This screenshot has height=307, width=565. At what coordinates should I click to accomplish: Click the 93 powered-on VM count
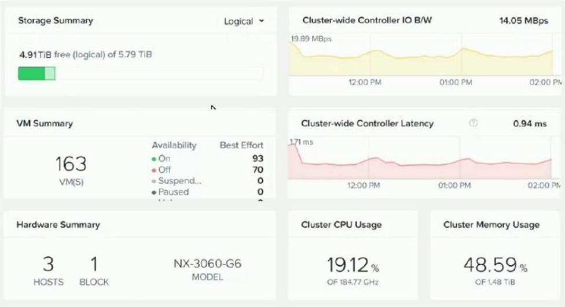tap(258, 158)
